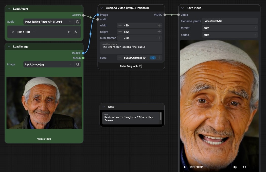Collapse the Load Image node
The height and width of the screenshot is (172, 266).
point(9,46)
